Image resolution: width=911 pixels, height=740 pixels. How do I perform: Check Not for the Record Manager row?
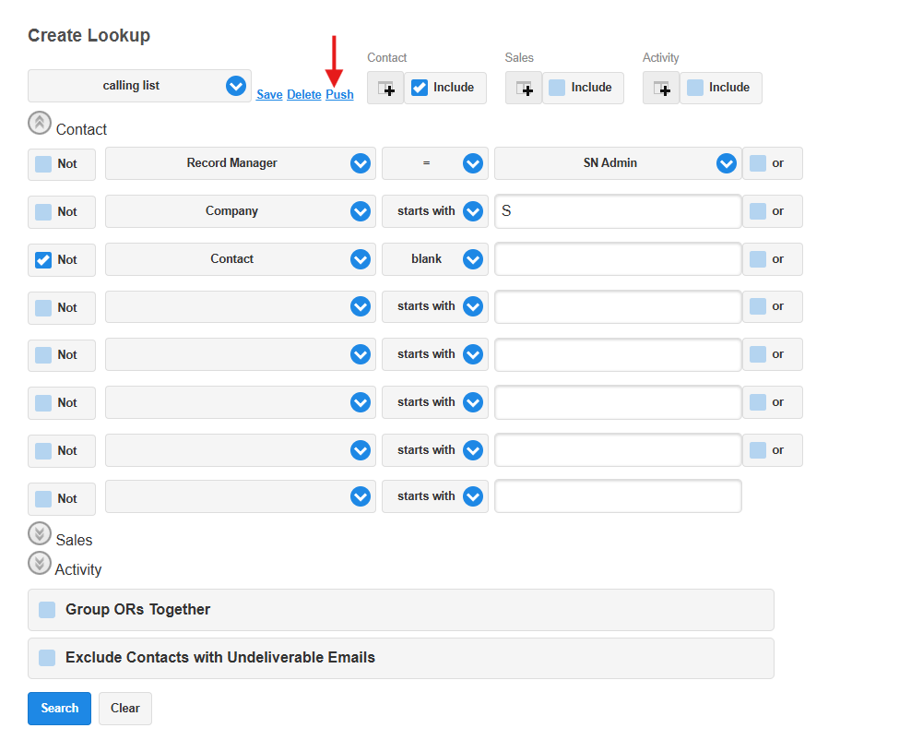(43, 164)
